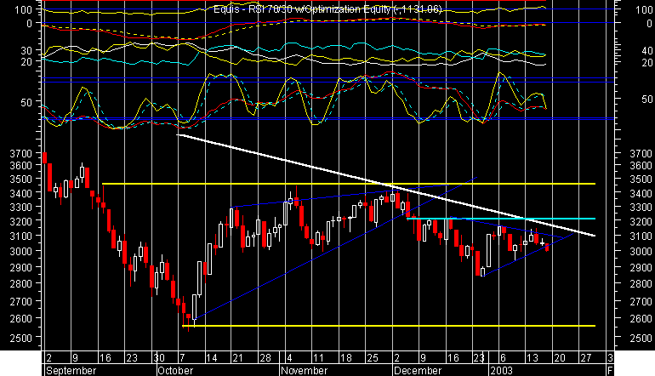Select the '30' indicator label on the left axis
Image resolution: width=655 pixels, height=376 pixels.
26,50
